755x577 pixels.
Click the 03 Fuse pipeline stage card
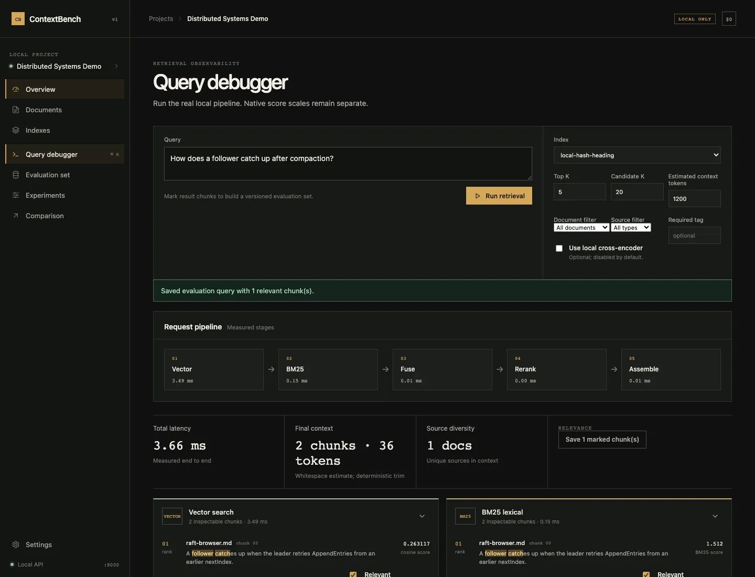pos(443,369)
